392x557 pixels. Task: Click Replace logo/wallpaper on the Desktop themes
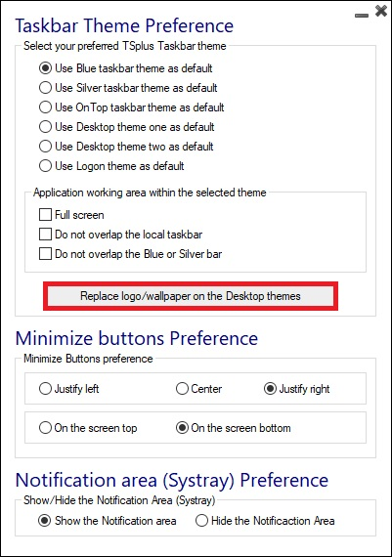(191, 296)
